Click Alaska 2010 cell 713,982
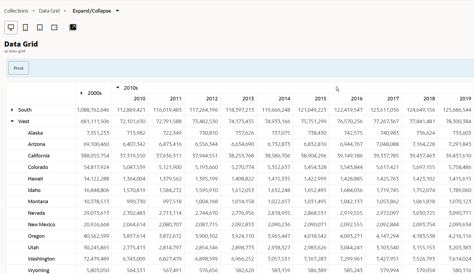Viewport: 474px width, 274px height. pos(130,133)
